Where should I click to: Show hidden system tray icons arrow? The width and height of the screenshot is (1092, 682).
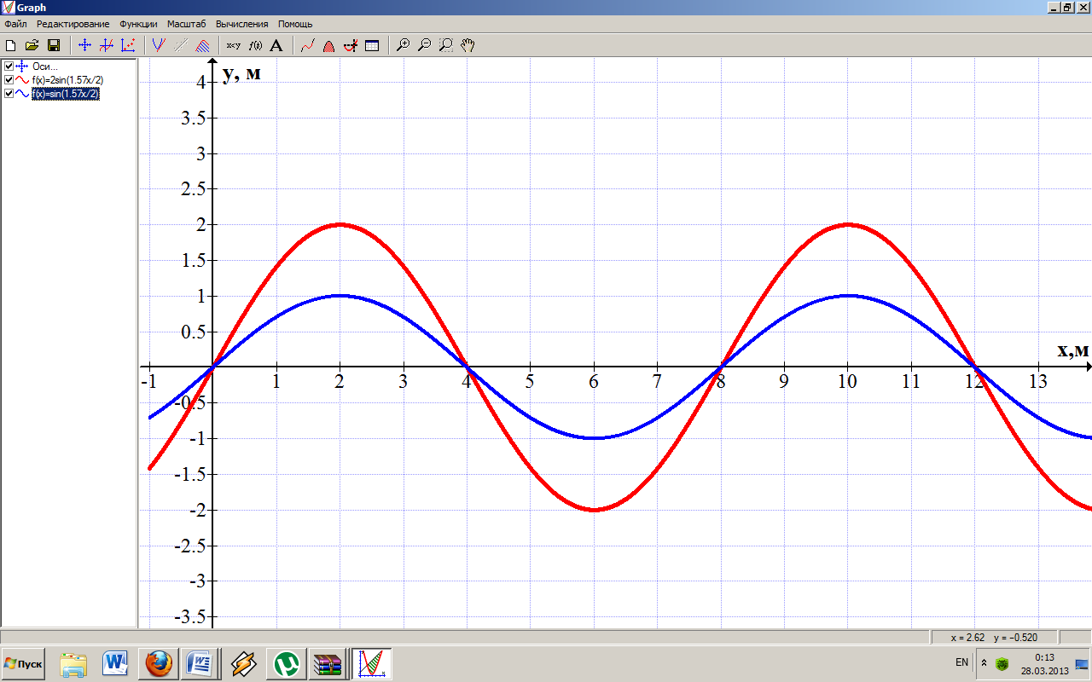[984, 662]
